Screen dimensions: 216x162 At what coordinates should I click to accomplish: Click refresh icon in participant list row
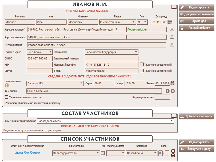coord(173,155)
